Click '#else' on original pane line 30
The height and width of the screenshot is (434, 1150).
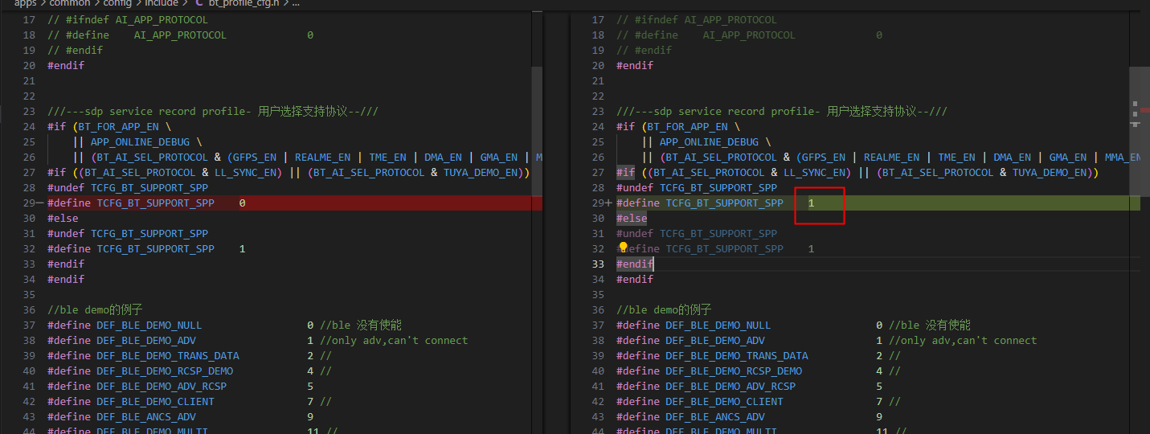[63, 219]
